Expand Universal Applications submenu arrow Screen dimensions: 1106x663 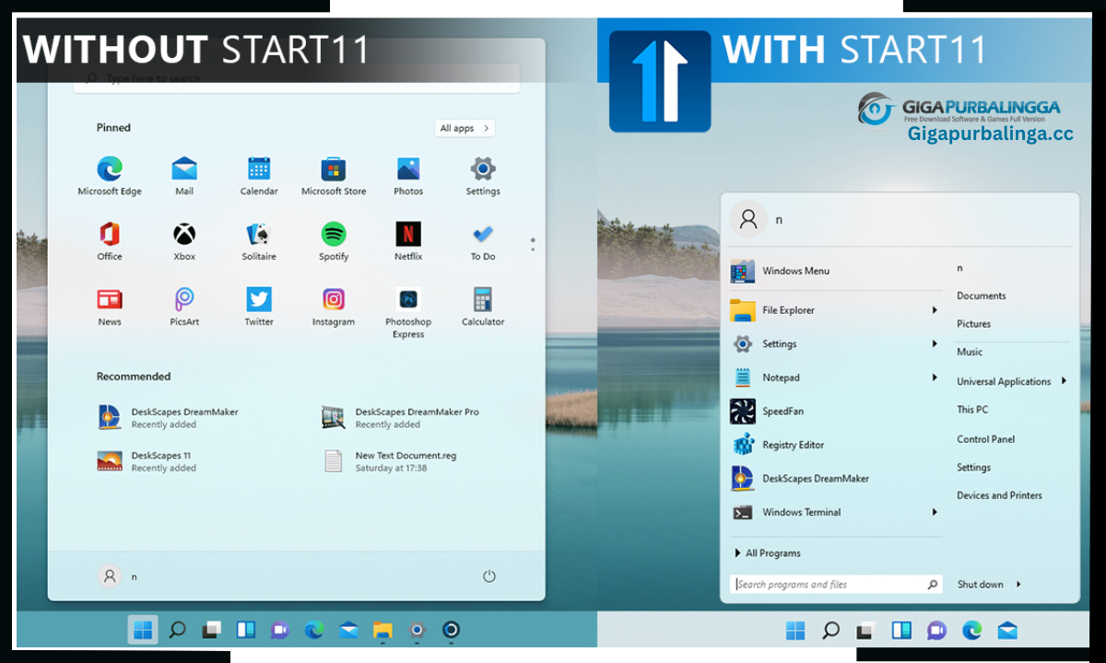(1064, 380)
